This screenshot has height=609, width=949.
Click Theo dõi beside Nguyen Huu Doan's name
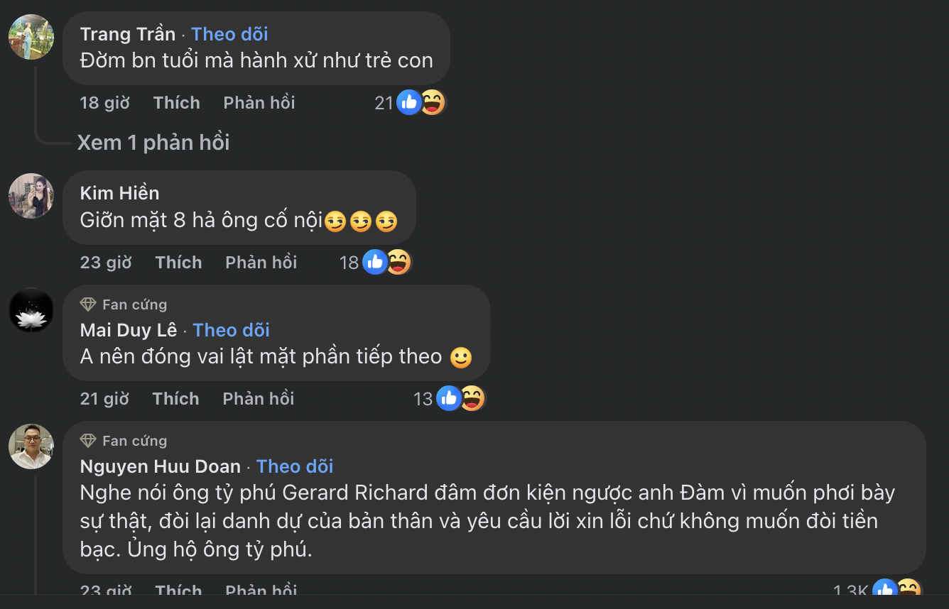pos(294,466)
